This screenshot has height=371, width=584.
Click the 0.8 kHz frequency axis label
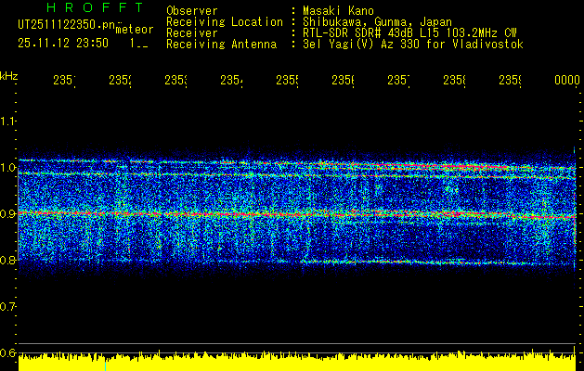7,261
